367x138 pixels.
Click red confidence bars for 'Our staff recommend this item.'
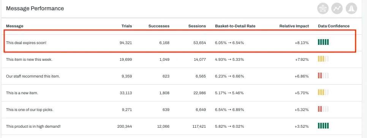tap(323, 75)
